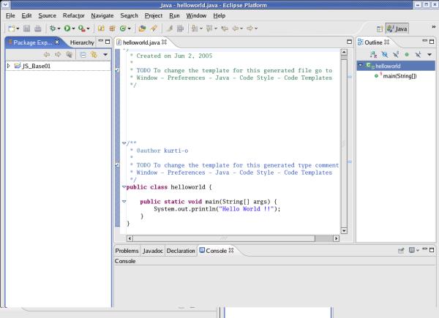439x318 pixels.
Task: Click the Debug bug icon in the toolbar
Action: click(52, 29)
